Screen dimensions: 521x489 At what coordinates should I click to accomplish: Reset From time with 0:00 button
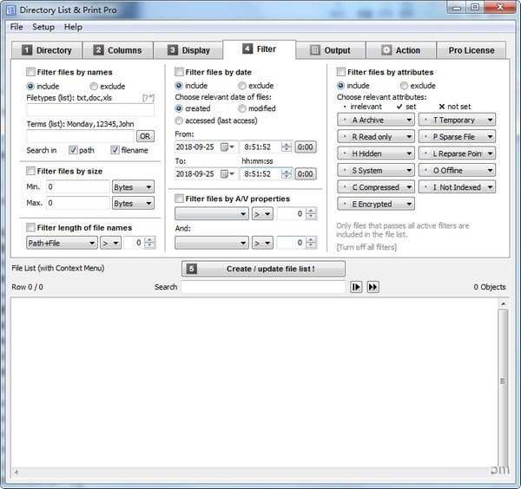point(306,147)
